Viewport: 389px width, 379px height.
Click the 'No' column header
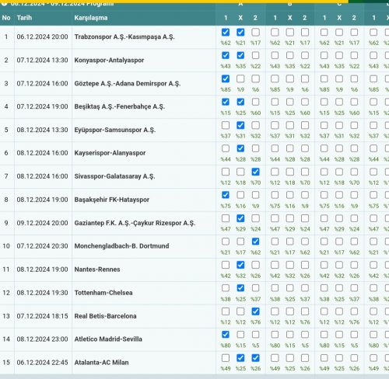point(6,18)
